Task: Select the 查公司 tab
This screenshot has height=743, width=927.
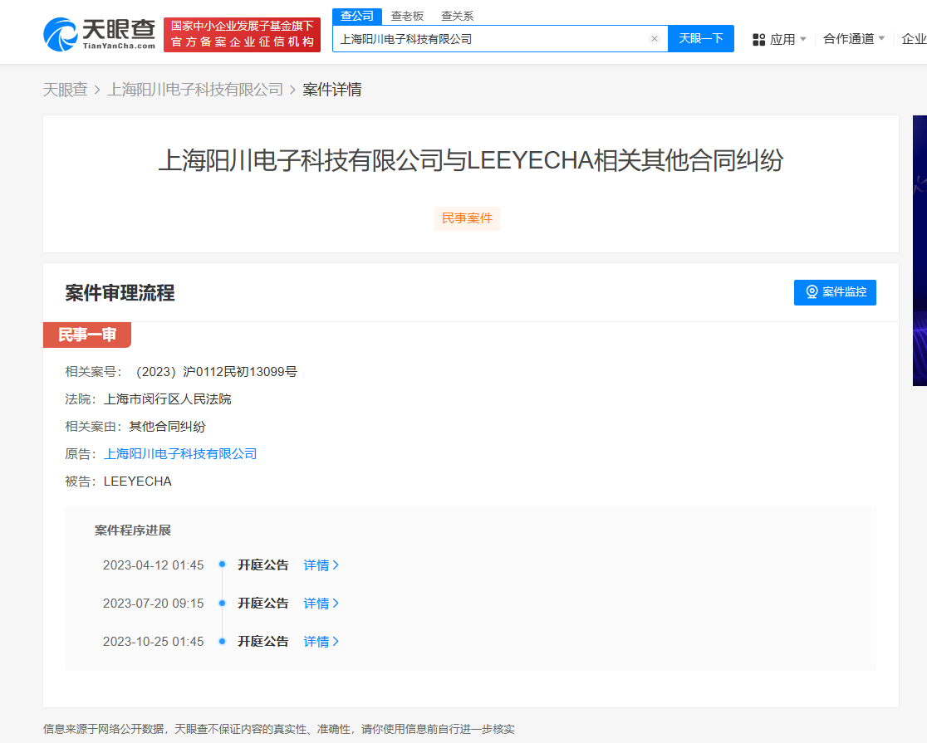Action: [357, 15]
